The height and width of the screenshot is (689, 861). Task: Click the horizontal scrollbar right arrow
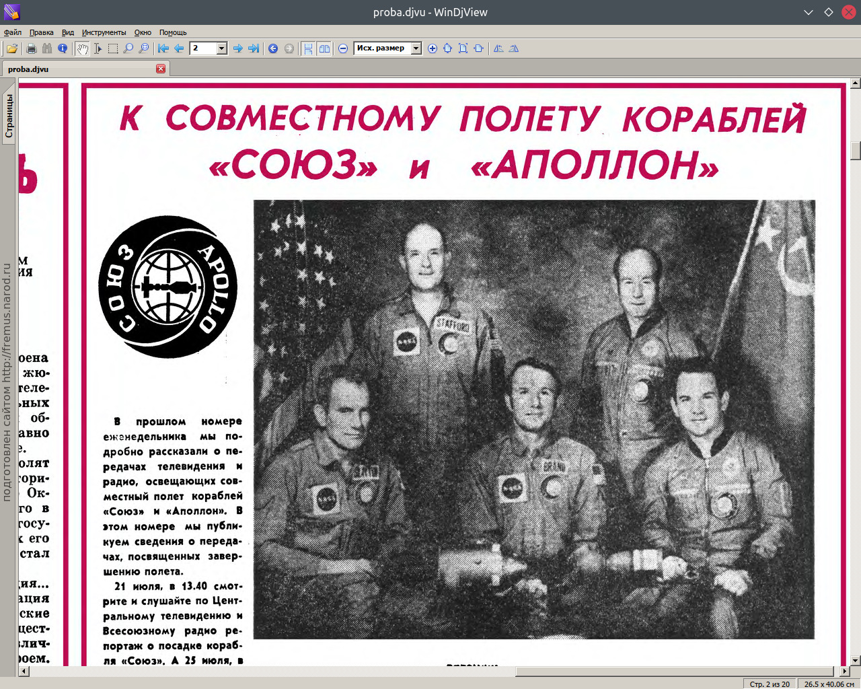point(845,672)
